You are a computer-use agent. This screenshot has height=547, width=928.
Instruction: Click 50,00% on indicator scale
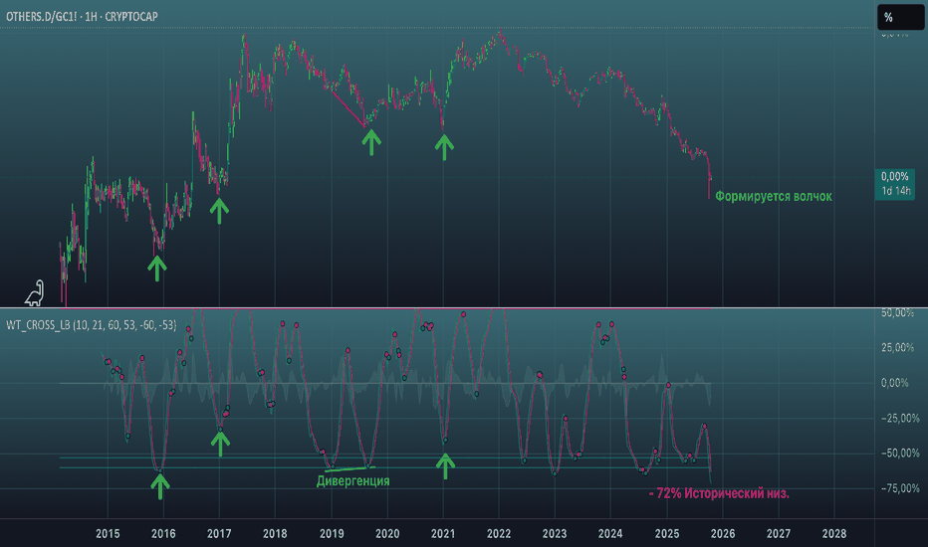click(897, 313)
